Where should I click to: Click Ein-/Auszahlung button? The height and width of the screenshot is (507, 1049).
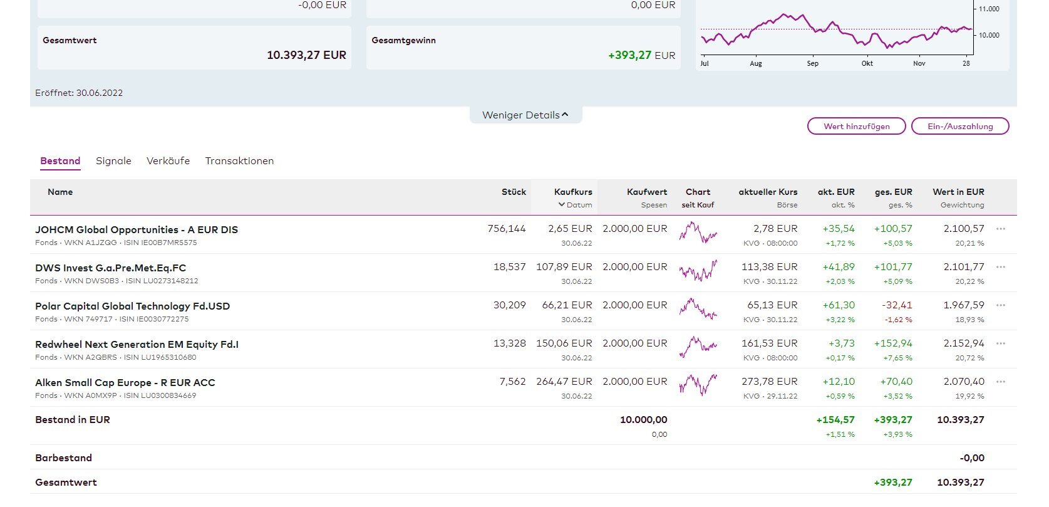959,127
